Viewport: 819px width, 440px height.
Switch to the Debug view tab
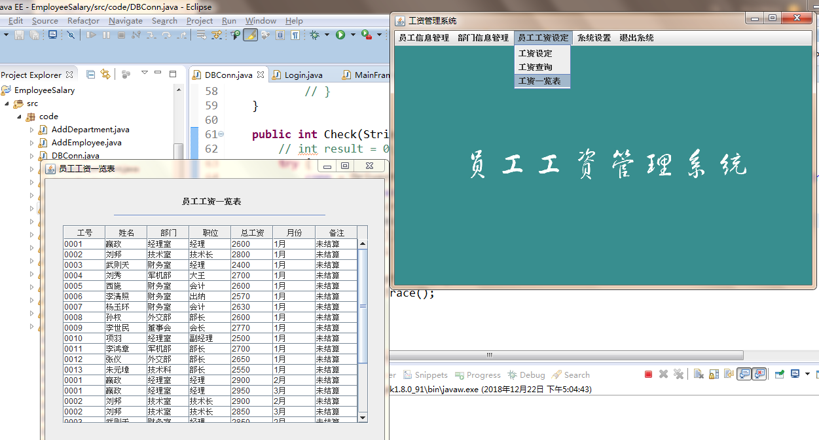point(526,375)
